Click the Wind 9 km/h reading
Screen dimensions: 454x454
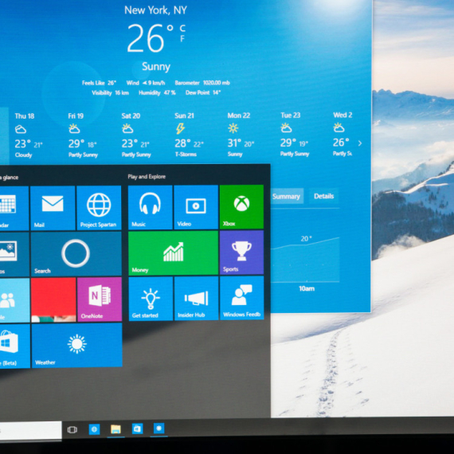pos(146,83)
